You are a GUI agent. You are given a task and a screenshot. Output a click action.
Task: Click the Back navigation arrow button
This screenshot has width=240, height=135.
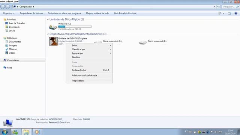[3, 7]
